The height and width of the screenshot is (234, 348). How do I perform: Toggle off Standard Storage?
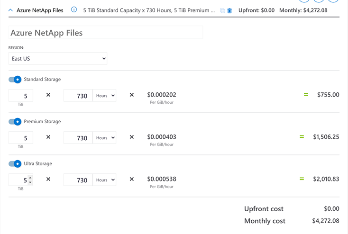(x=15, y=80)
